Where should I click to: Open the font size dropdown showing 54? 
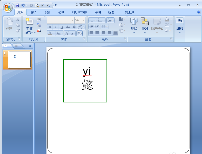[x=83, y=20]
